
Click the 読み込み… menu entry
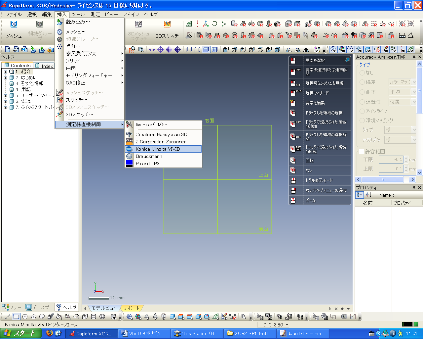(x=90, y=22)
